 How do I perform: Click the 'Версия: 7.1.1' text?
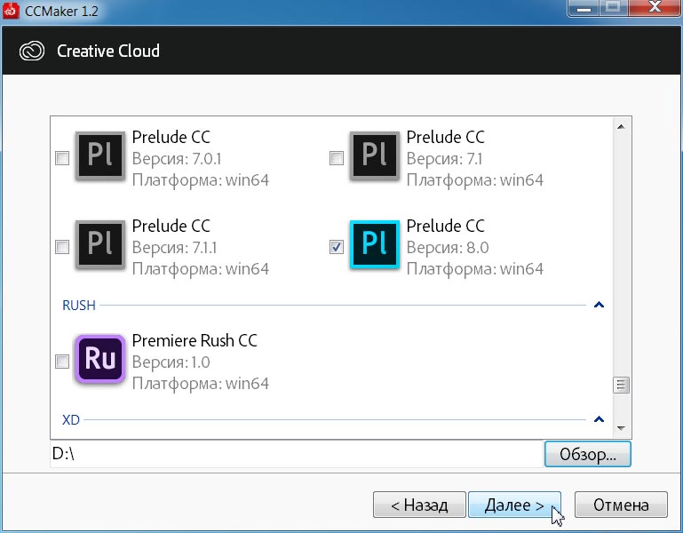175,248
